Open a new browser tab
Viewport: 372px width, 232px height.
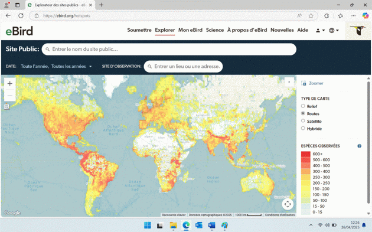(102, 5)
